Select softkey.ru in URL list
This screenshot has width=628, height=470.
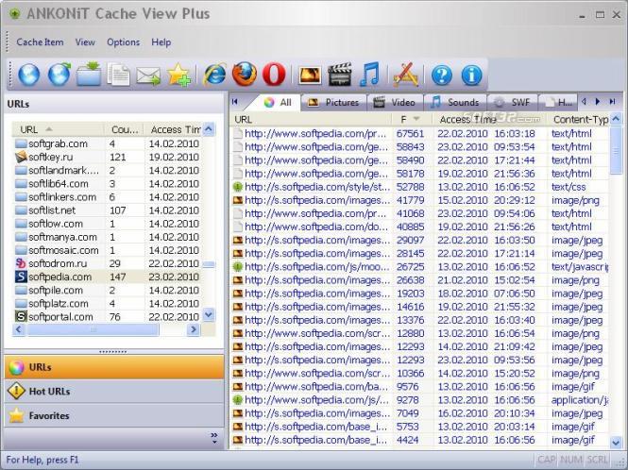[x=107, y=157]
